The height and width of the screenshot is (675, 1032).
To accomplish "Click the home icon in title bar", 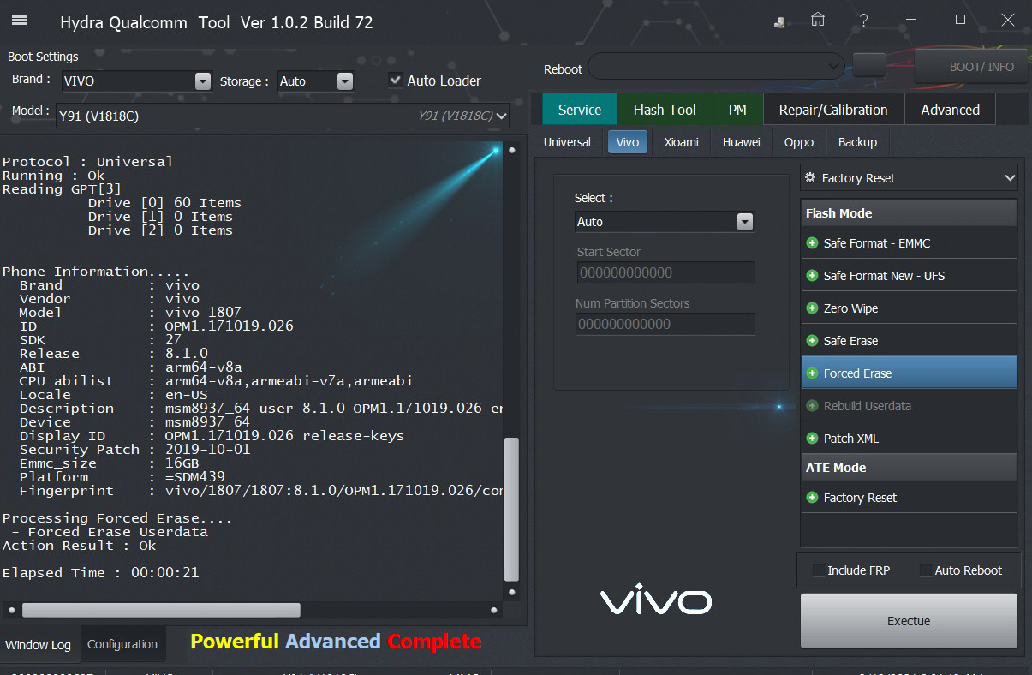I will [819, 20].
